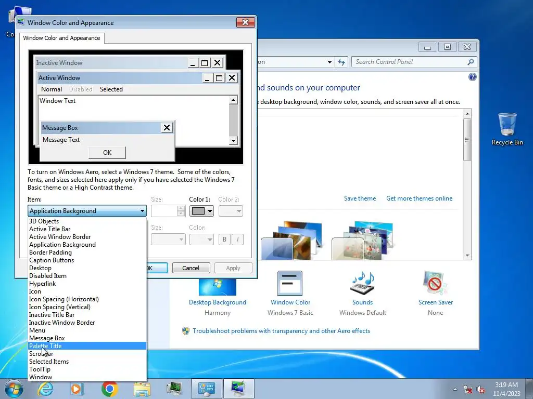Launch Google Chrome from taskbar
Screen dimensions: 533x399
(x=109, y=389)
